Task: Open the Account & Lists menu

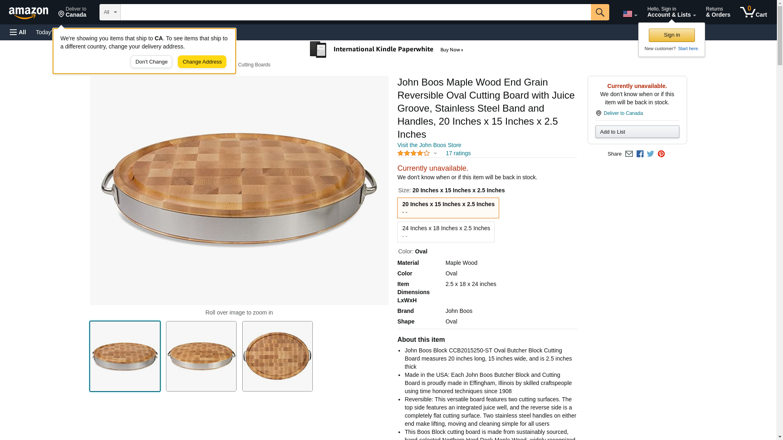Action: tap(671, 12)
